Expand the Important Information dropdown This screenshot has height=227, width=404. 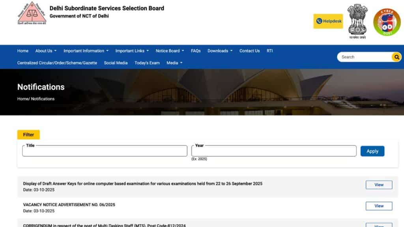click(86, 51)
